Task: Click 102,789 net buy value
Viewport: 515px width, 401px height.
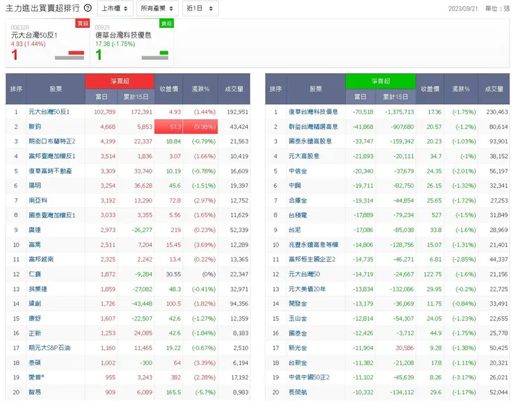Action: pyautogui.click(x=105, y=112)
